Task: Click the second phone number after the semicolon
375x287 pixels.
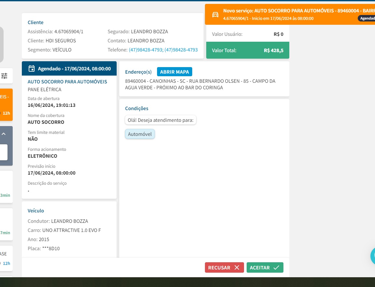Action: pyautogui.click(x=181, y=50)
